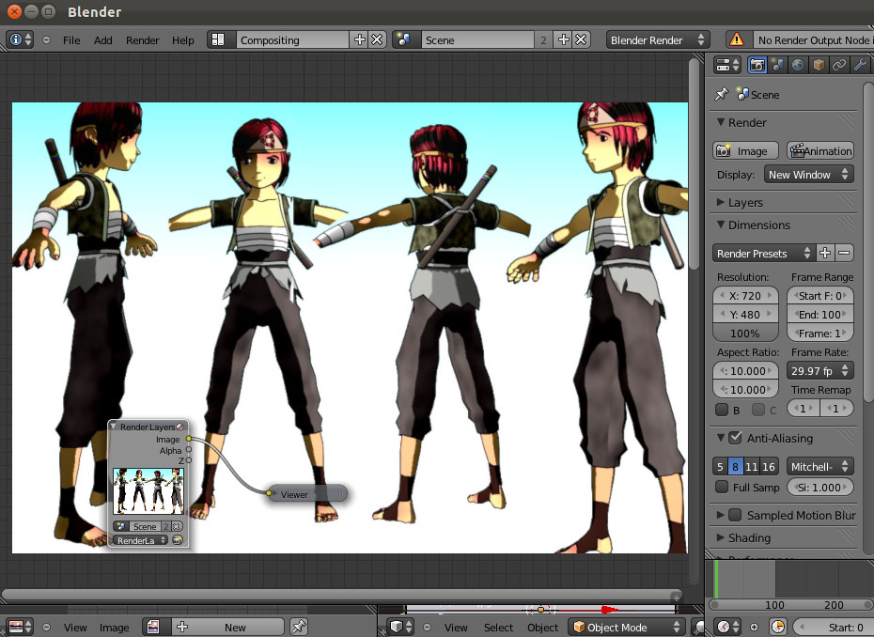
Task: Select the Render (camera) properties tab
Action: pos(757,65)
